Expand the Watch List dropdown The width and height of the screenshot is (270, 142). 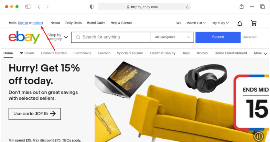pyautogui.click(x=196, y=23)
